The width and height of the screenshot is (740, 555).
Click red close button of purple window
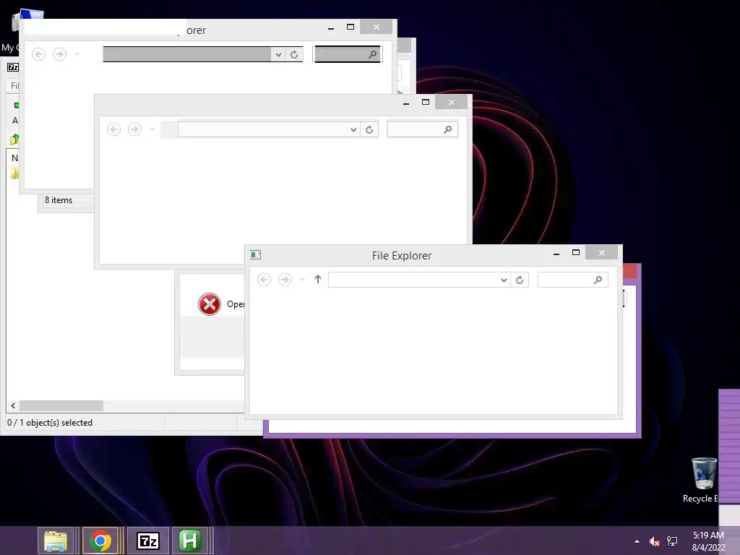coord(629,271)
